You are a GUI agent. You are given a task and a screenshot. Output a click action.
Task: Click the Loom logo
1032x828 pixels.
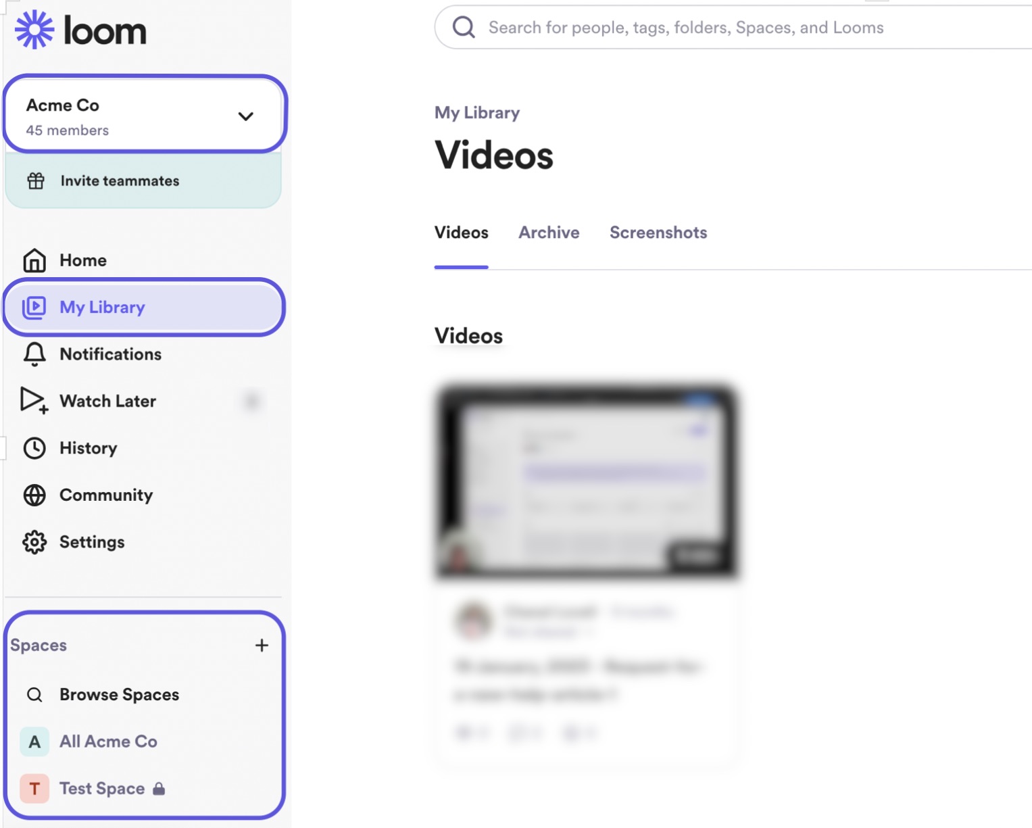pos(80,30)
